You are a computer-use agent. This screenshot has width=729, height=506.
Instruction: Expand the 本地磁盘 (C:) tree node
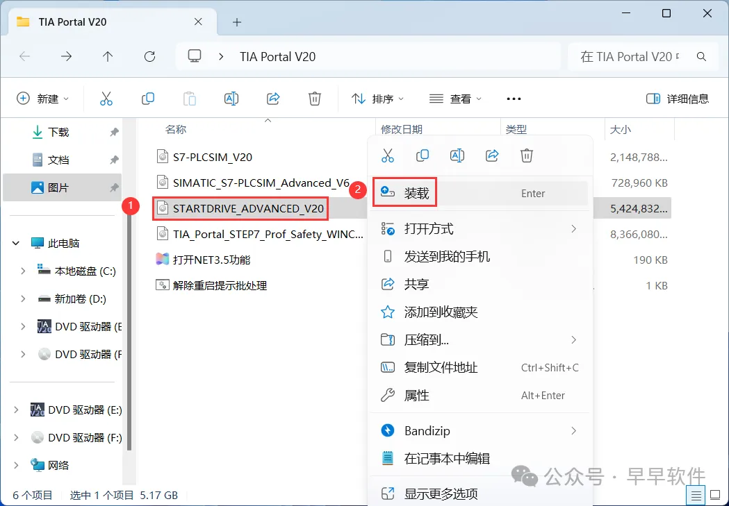[x=23, y=271]
